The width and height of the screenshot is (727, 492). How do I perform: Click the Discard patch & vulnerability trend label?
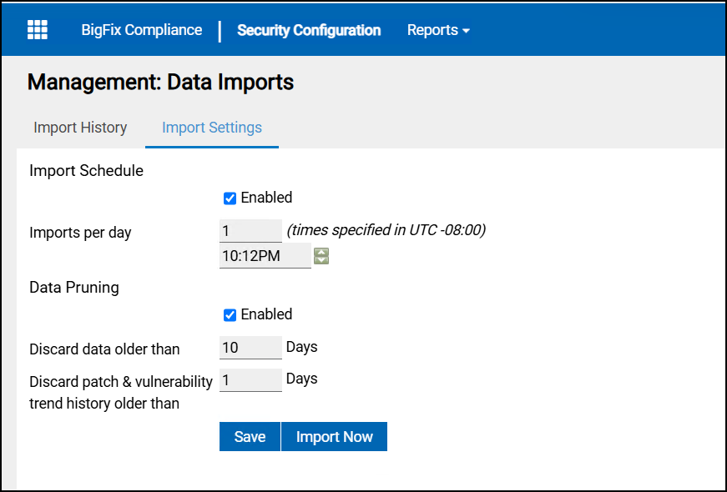click(x=121, y=393)
